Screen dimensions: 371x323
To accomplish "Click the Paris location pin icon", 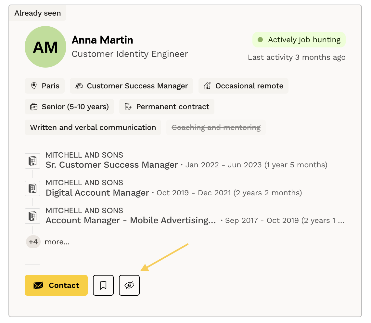I will (34, 86).
